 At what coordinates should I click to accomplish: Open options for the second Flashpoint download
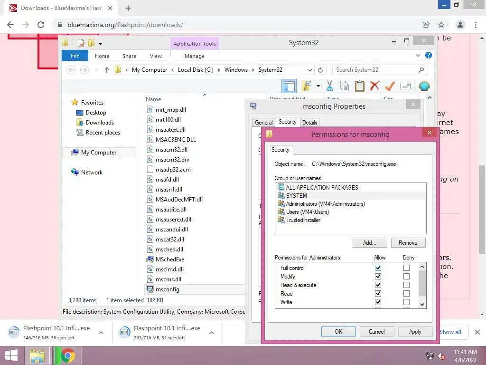[x=212, y=333]
